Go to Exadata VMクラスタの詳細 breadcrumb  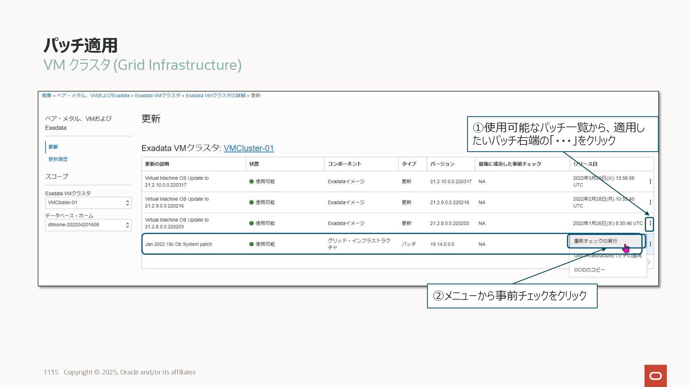(215, 96)
